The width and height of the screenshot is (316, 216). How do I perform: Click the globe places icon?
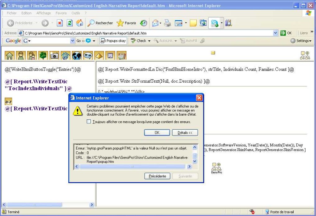click(x=76, y=55)
